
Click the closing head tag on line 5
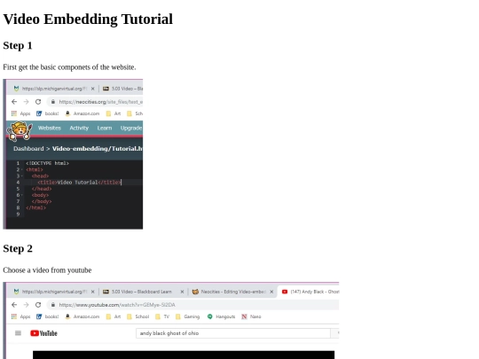42,189
